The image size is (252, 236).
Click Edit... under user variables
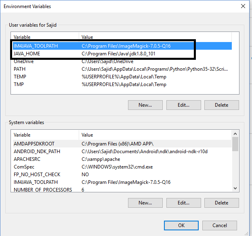pyautogui.click(x=183, y=105)
